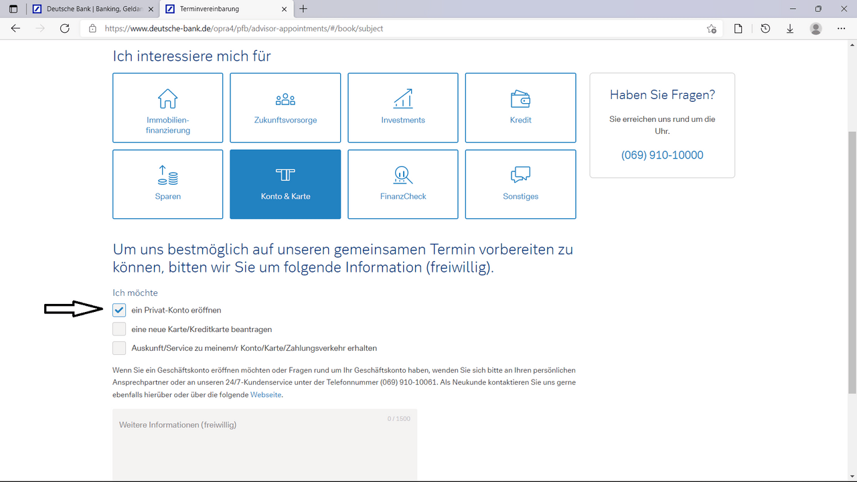Viewport: 857px width, 482px height.
Task: Click the Konto & Karte icon
Action: point(285,175)
